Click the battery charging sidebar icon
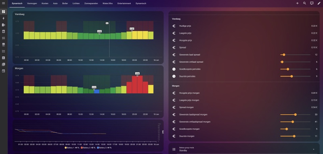 click(3, 25)
